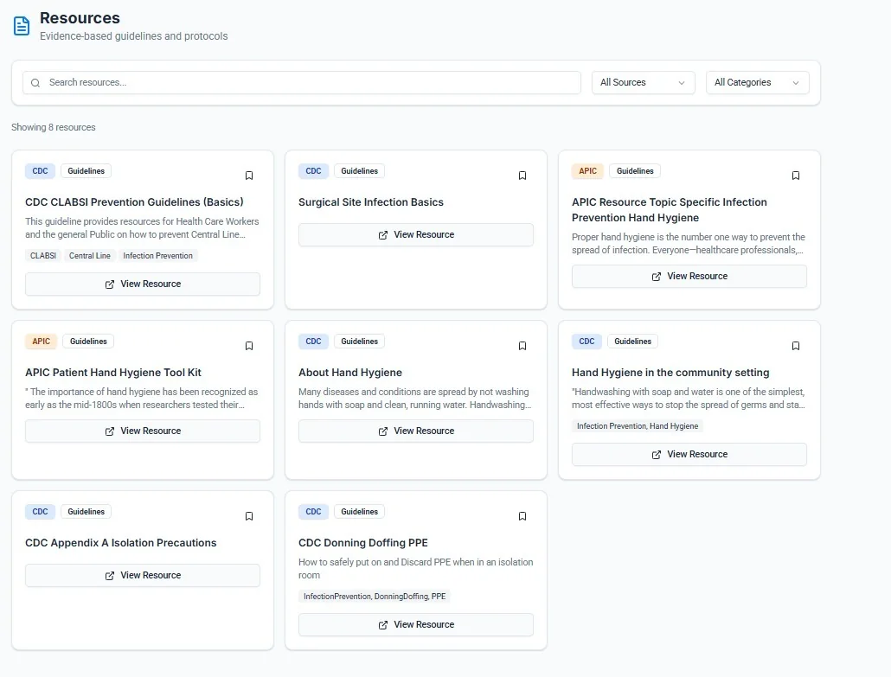Click title 'APIC Patient Hand Hygiene Tool Kit'
This screenshot has height=677, width=891.
click(113, 373)
